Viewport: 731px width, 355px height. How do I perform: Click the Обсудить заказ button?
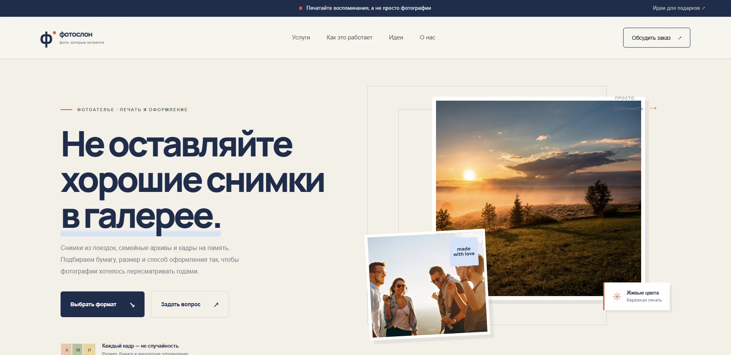pyautogui.click(x=656, y=38)
